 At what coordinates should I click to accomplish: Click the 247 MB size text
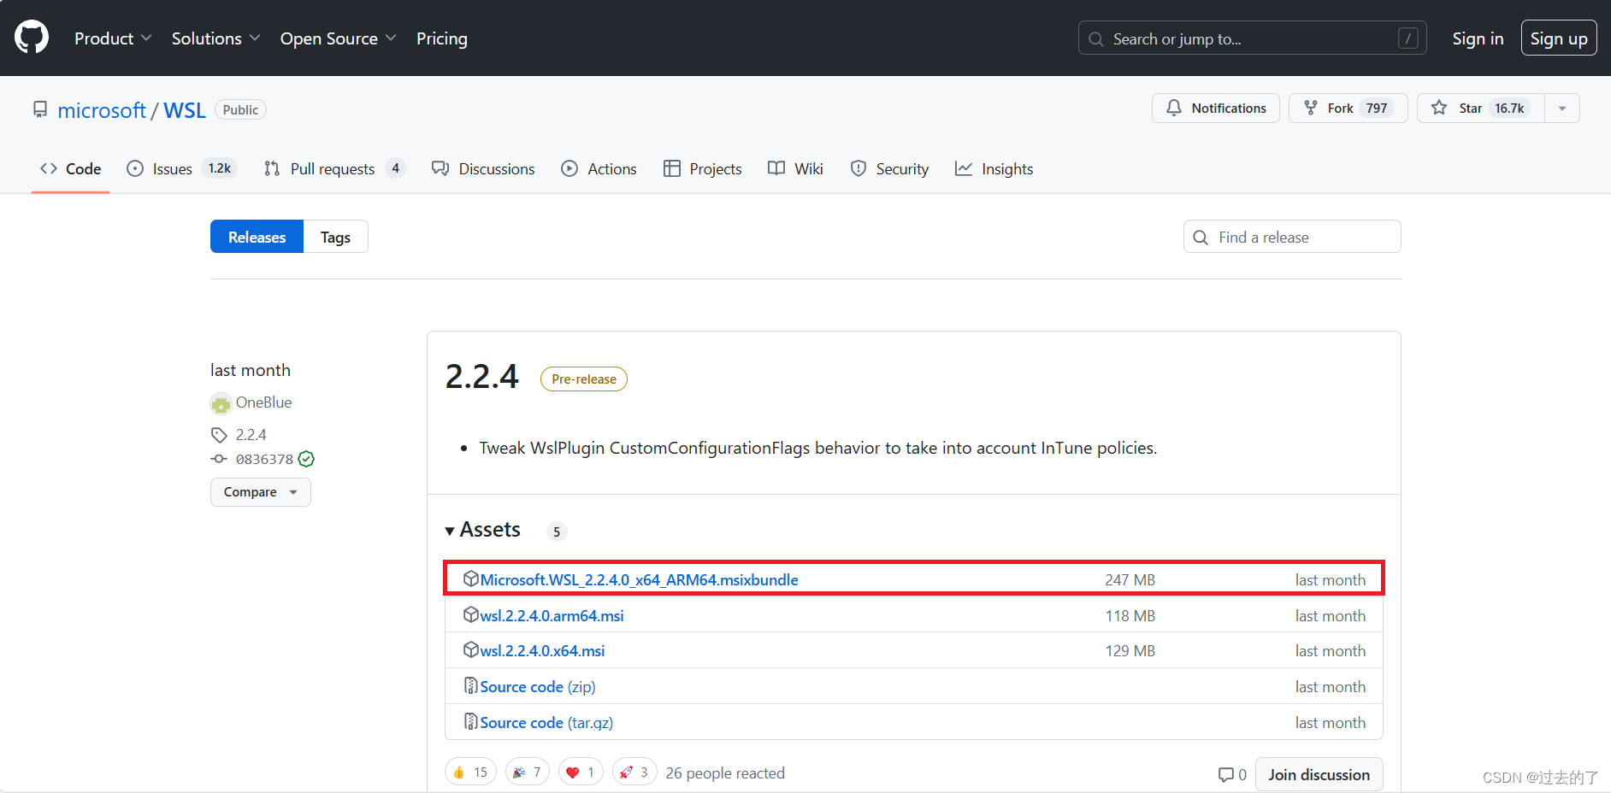[1130, 579]
